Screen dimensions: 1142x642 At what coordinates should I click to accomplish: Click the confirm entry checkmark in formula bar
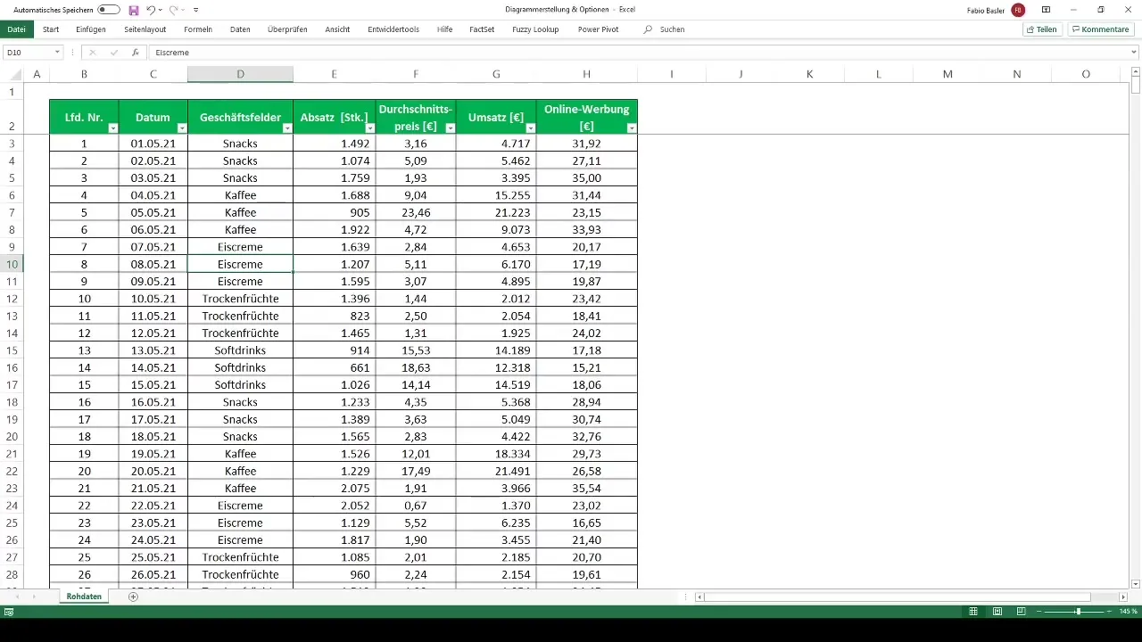point(113,53)
